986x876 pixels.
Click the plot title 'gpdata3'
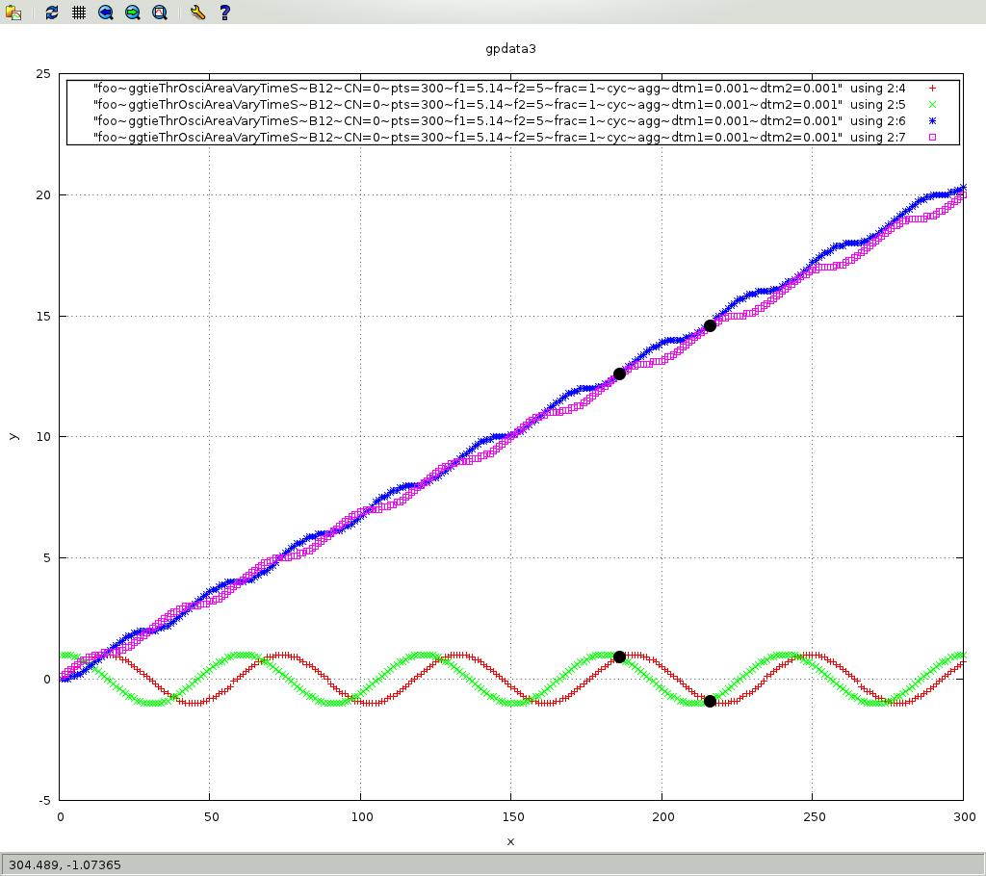tap(510, 48)
